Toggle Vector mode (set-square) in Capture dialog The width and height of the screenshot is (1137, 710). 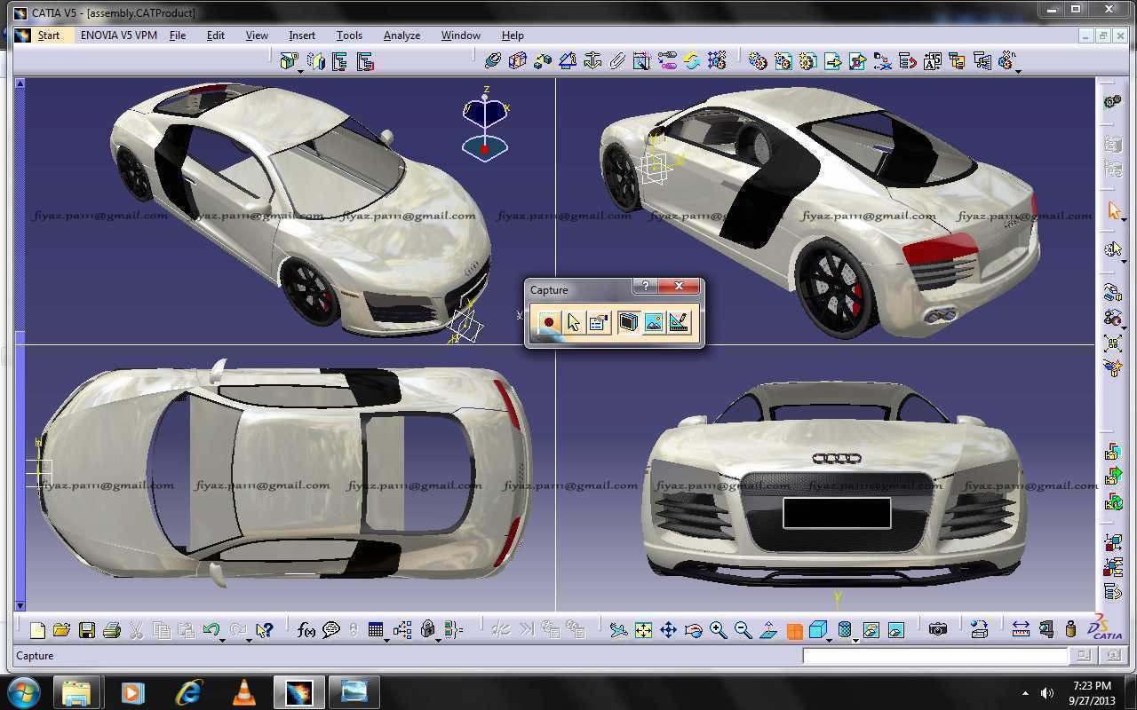[679, 322]
